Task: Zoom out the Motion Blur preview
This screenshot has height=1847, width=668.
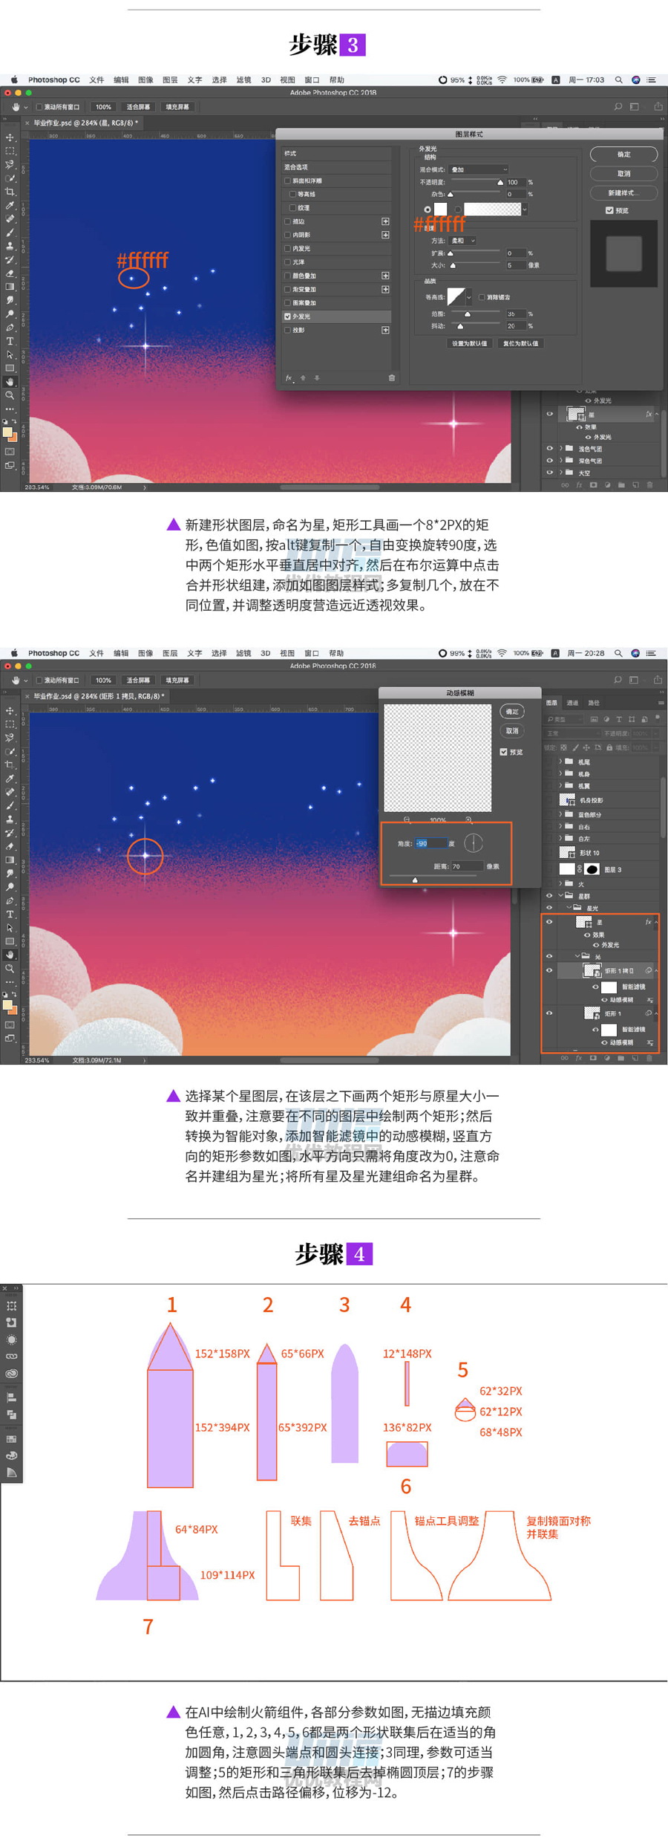Action: tap(407, 819)
